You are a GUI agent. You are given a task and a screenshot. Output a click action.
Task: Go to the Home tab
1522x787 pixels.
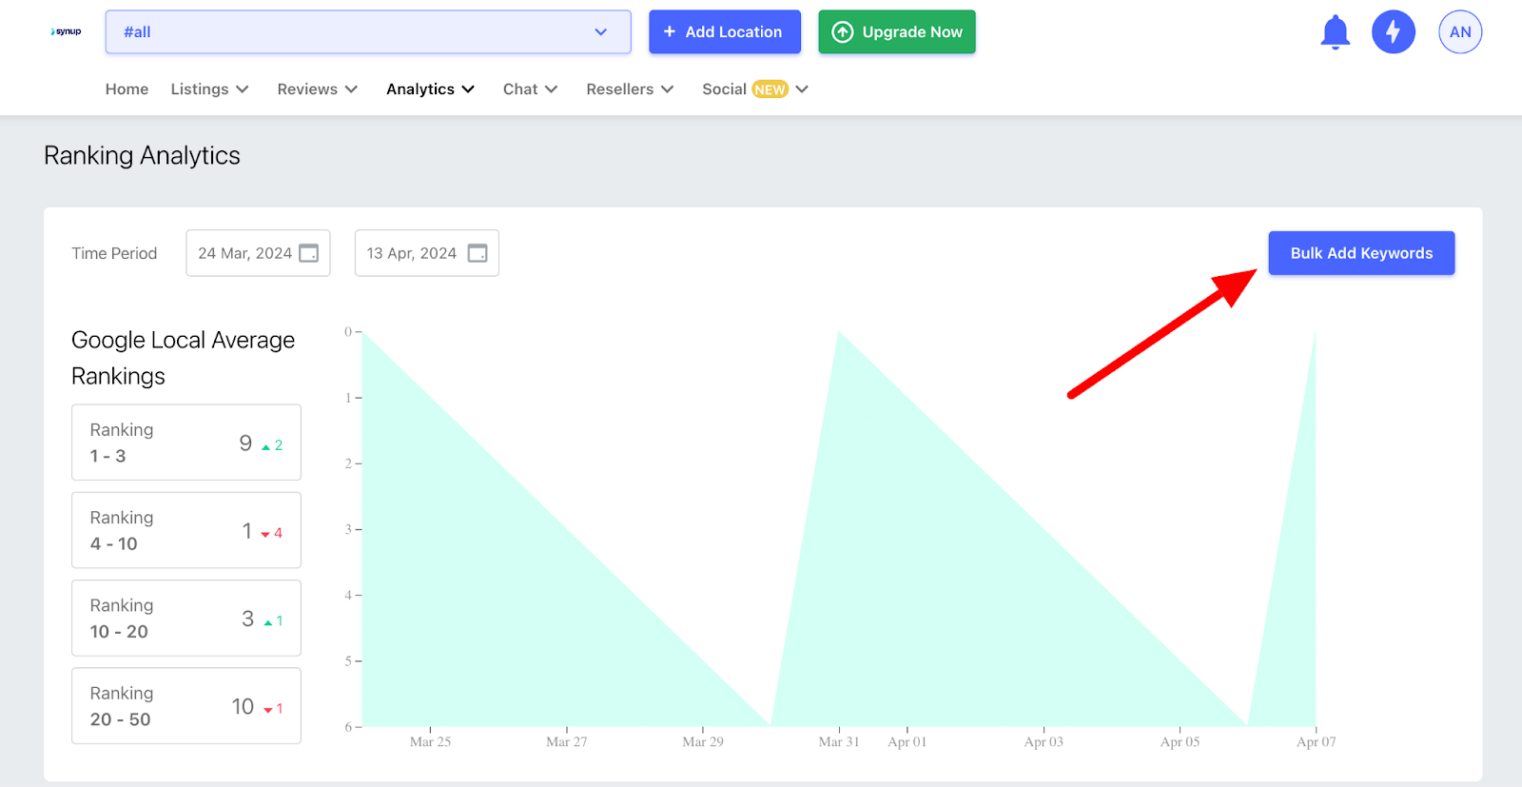127,89
